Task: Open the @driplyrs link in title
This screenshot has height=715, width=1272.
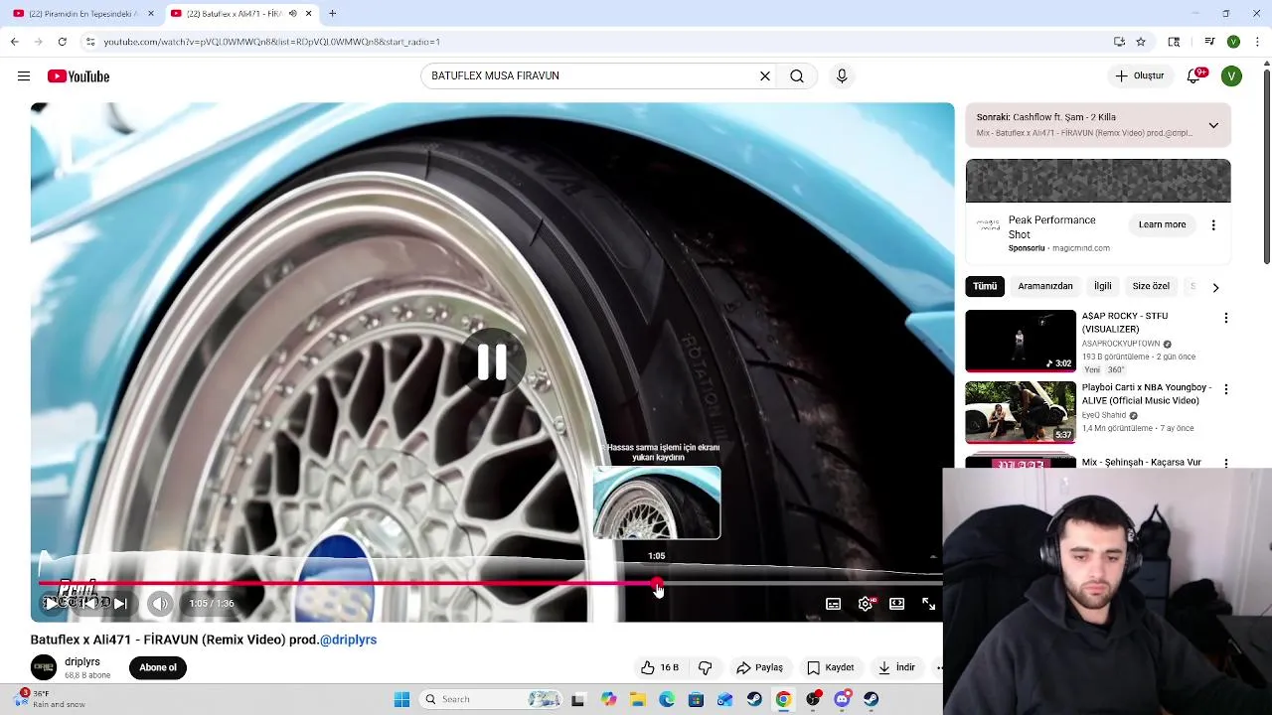Action: coord(348,640)
